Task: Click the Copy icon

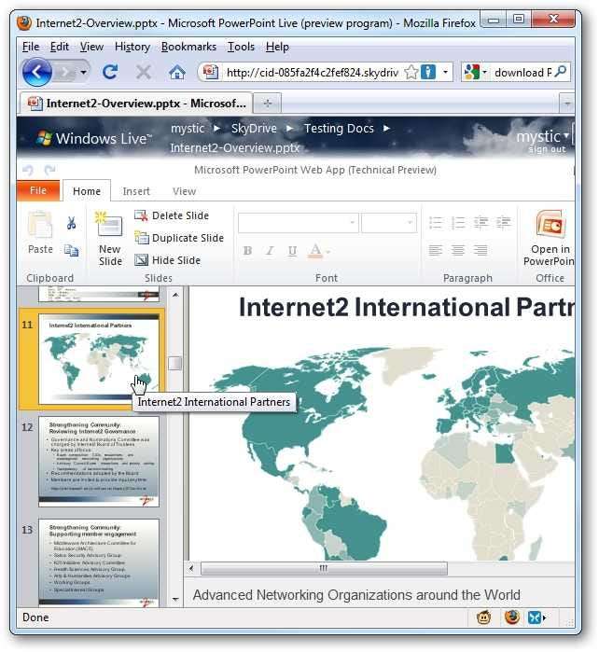Action: pyautogui.click(x=71, y=250)
